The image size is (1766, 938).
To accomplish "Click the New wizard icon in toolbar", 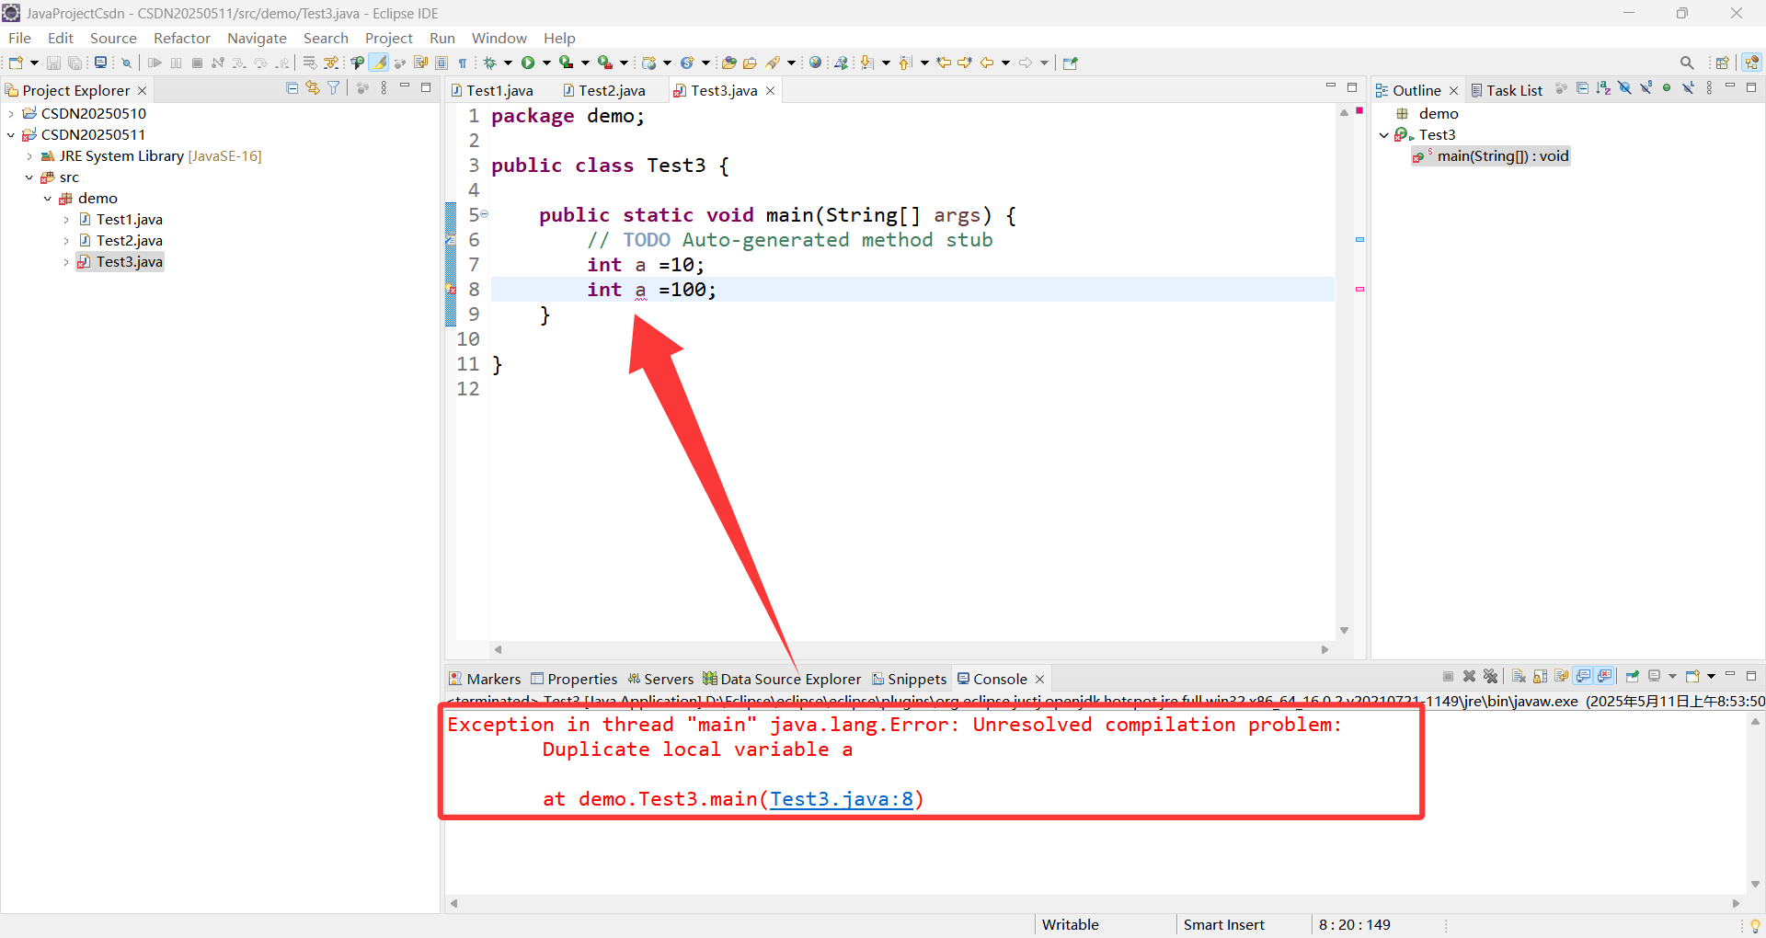I will 16,63.
